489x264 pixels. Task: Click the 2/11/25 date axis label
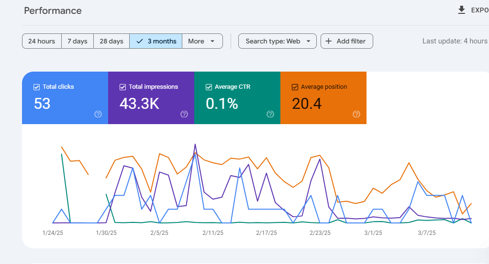(x=213, y=233)
